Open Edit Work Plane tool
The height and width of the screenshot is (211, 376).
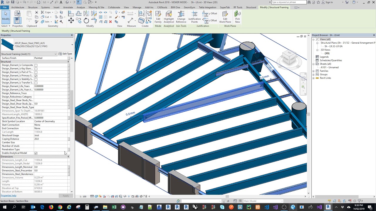225,17
